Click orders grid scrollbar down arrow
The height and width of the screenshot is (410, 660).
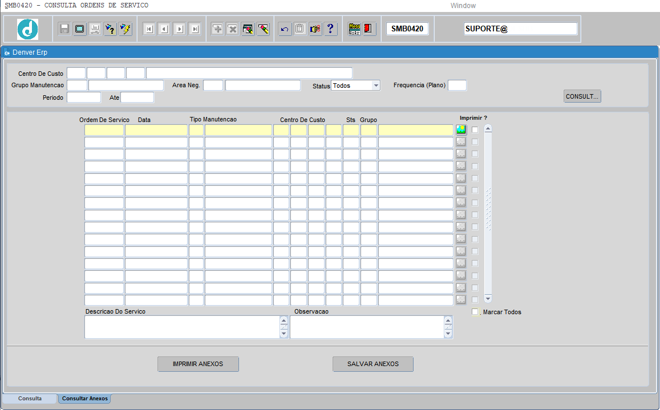tap(488, 299)
